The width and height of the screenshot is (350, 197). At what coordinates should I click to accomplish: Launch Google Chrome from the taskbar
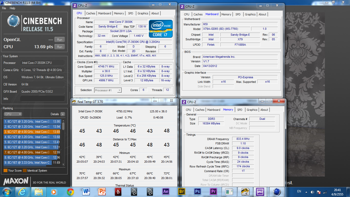tap(70, 192)
